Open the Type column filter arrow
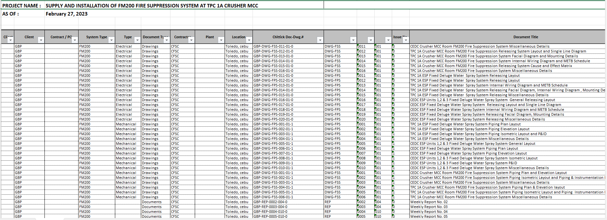 coord(137,40)
